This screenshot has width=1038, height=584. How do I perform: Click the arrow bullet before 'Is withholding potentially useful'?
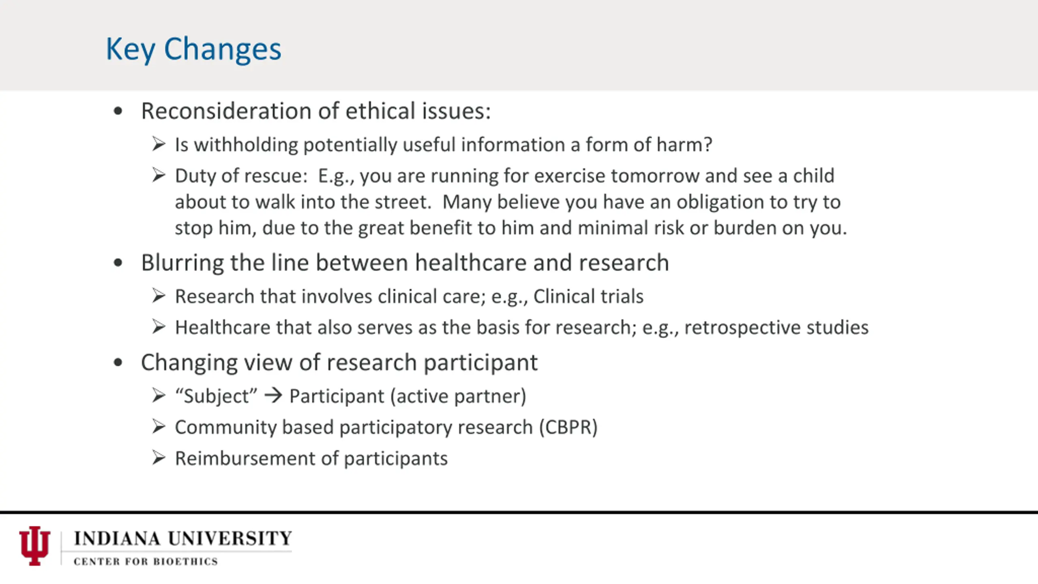[x=159, y=144]
